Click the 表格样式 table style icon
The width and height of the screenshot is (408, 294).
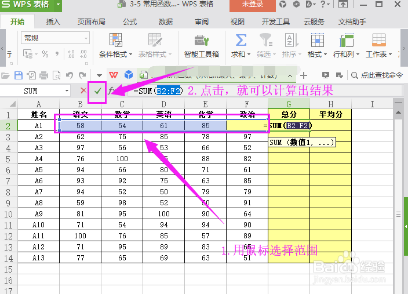(x=155, y=40)
